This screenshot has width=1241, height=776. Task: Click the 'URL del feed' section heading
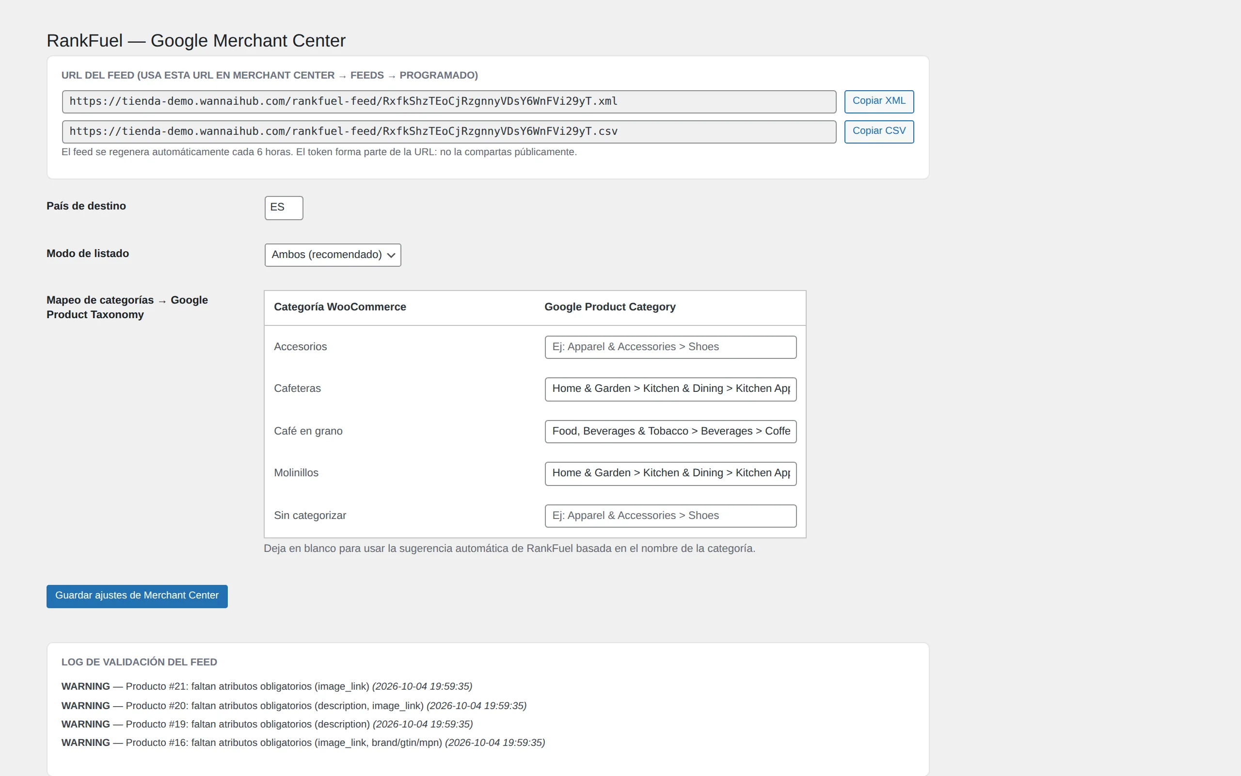[270, 76]
